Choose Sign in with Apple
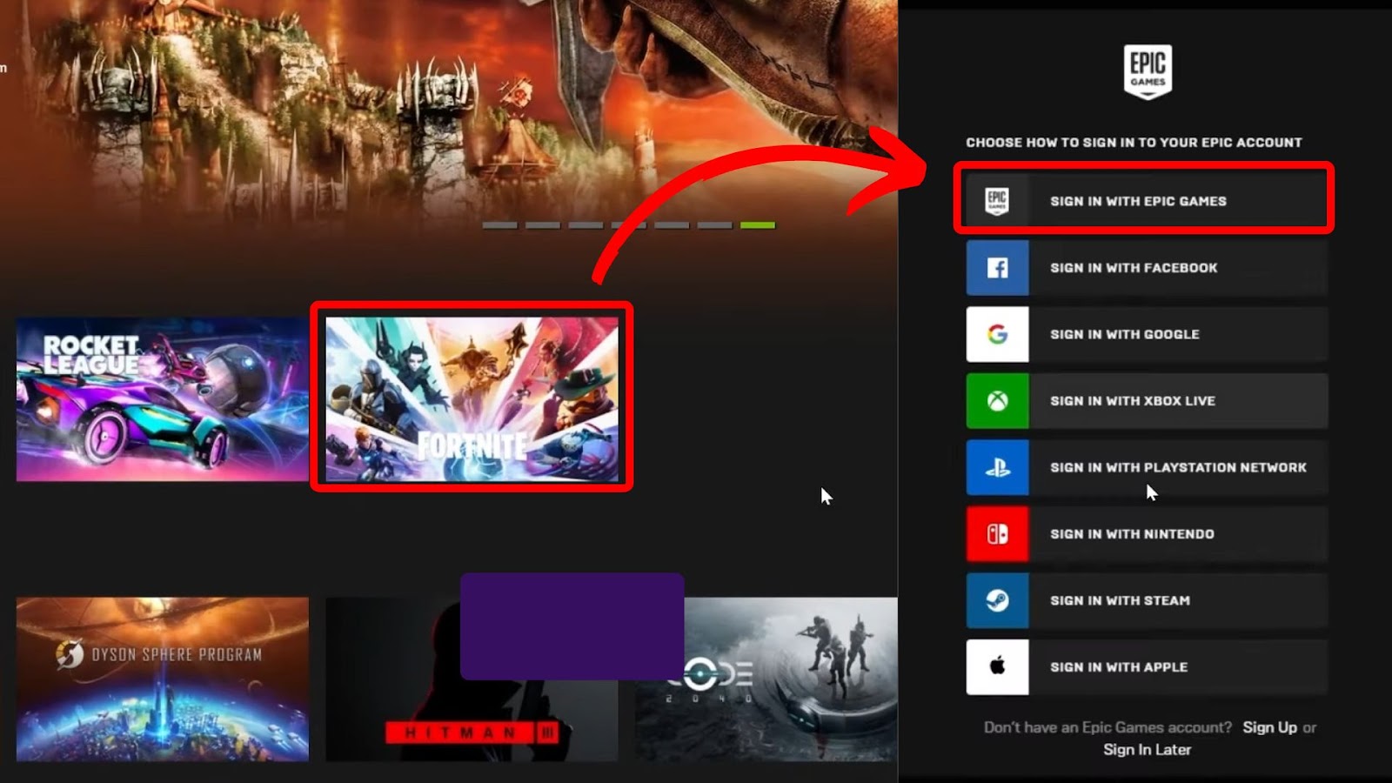 point(1147,667)
